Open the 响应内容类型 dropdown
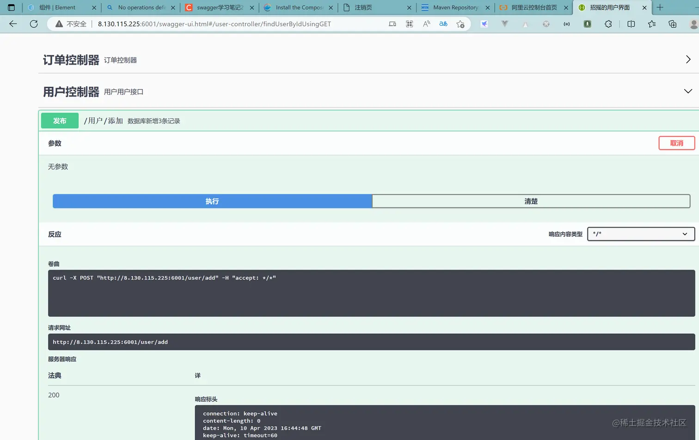Screen dimensions: 699x440 click(641, 234)
